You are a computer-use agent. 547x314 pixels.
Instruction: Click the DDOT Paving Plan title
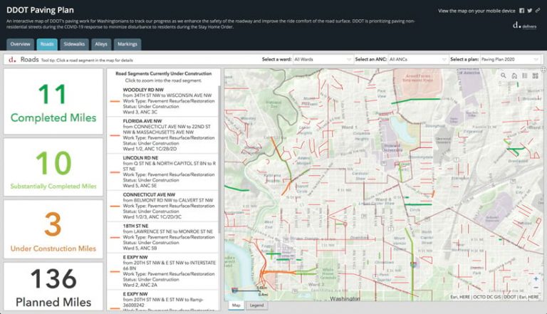[x=40, y=10]
